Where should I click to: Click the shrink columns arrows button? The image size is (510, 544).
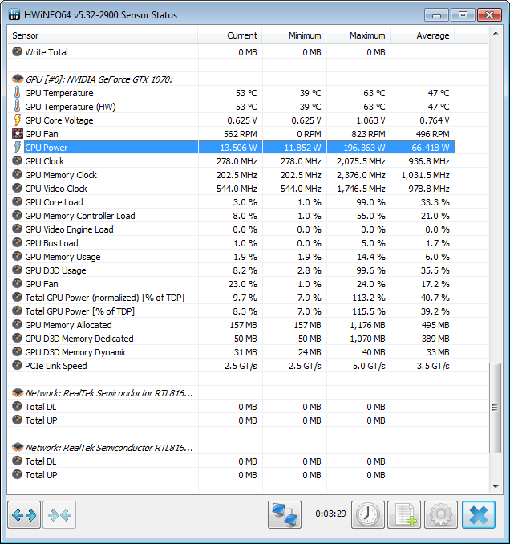tap(59, 515)
